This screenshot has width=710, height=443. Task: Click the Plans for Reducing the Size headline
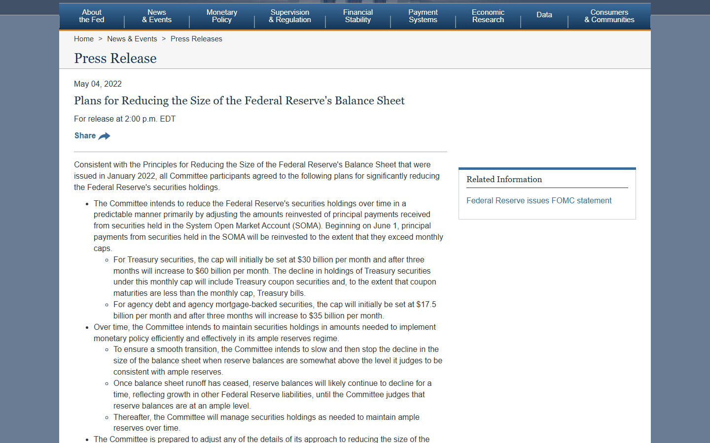[239, 101]
